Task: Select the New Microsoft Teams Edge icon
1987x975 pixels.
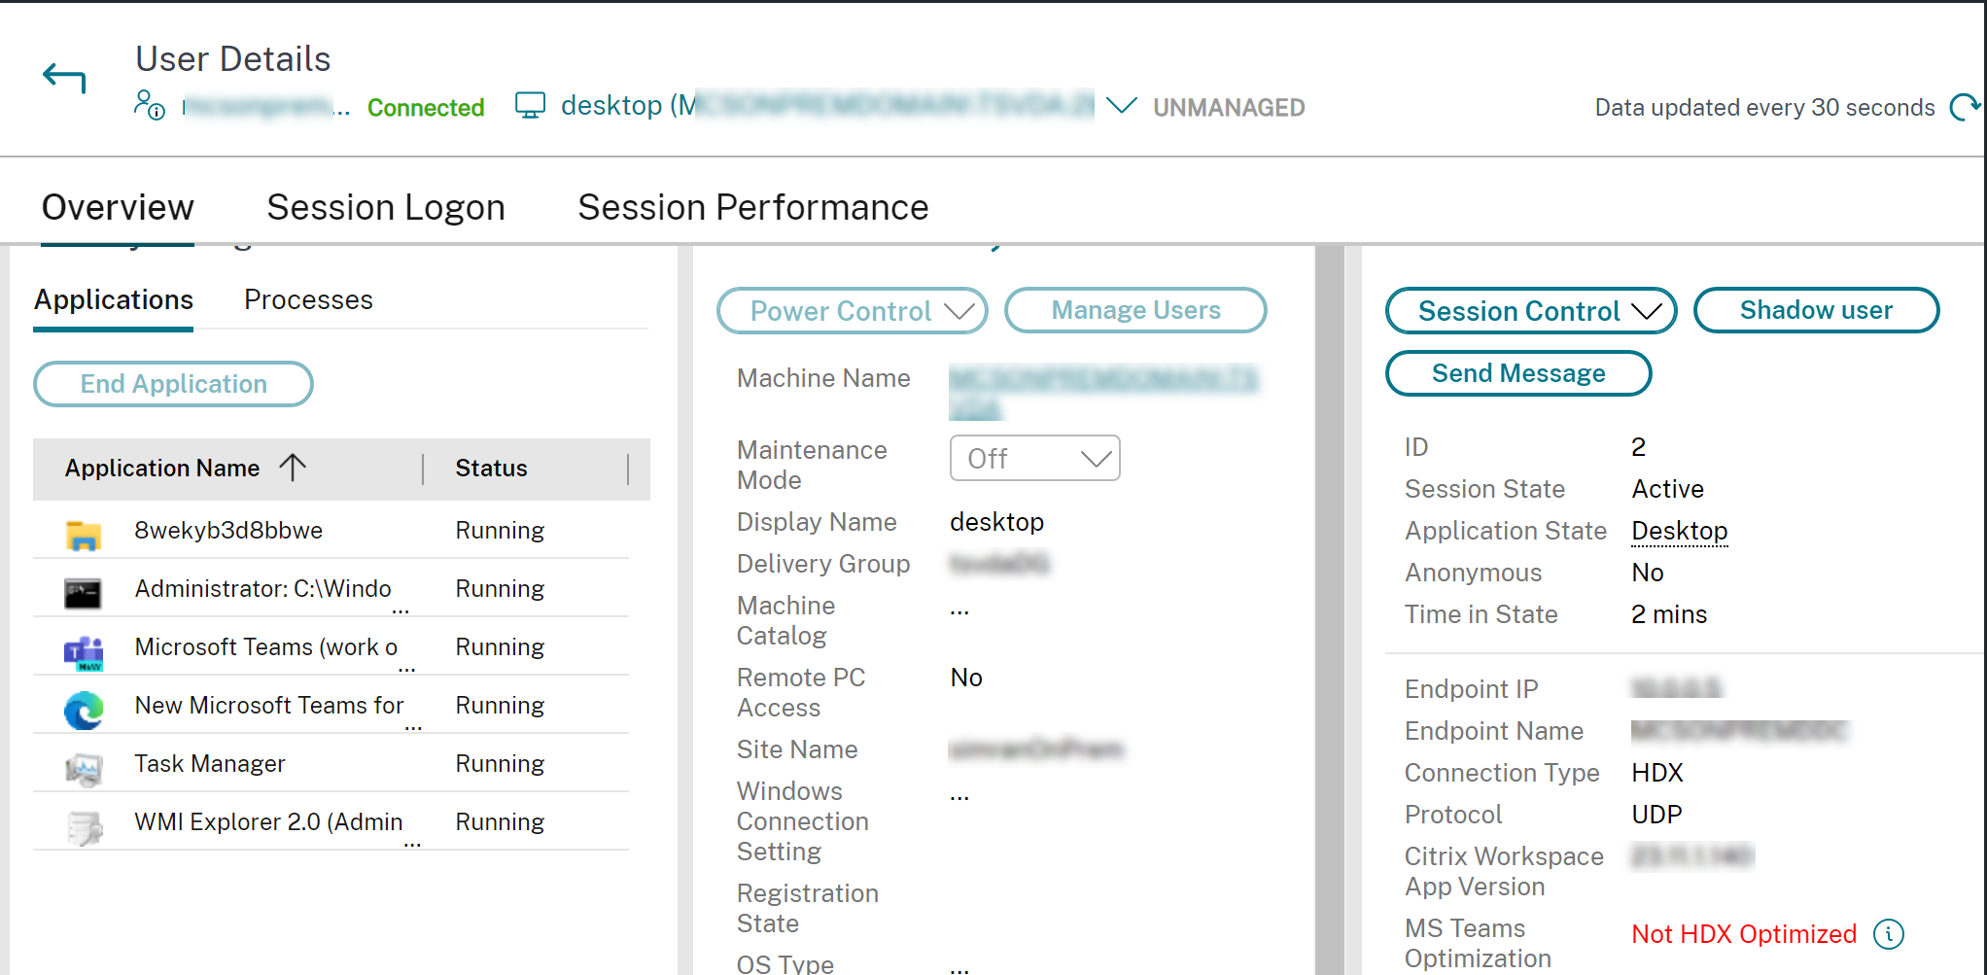Action: (x=84, y=711)
